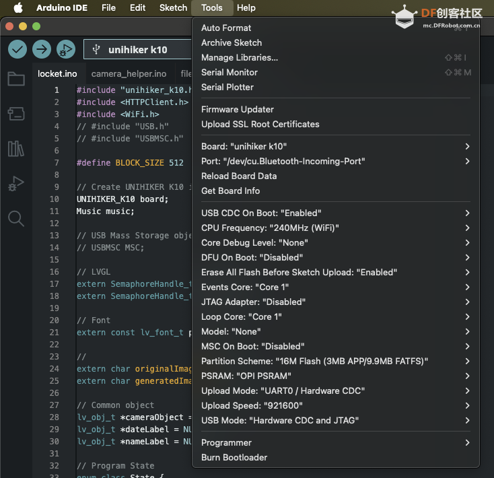Expand DFU On Boot submenu
Image resolution: width=494 pixels, height=478 pixels.
[336, 257]
